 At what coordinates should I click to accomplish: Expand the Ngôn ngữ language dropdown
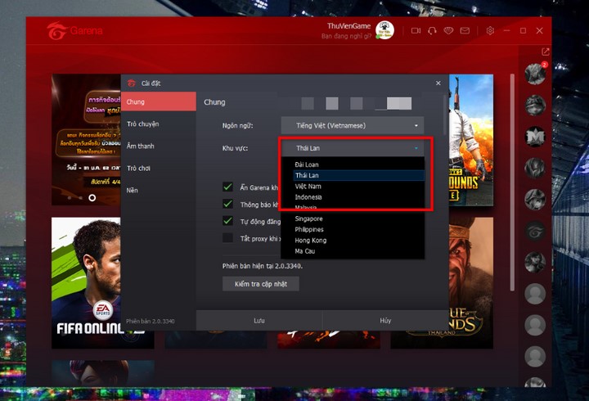point(353,125)
